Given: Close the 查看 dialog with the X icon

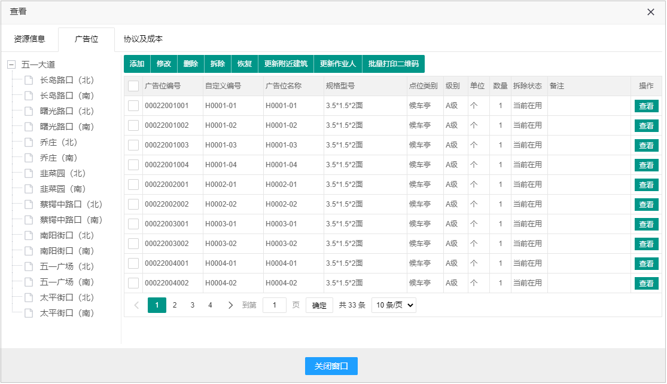Looking at the screenshot, I should [x=650, y=12].
